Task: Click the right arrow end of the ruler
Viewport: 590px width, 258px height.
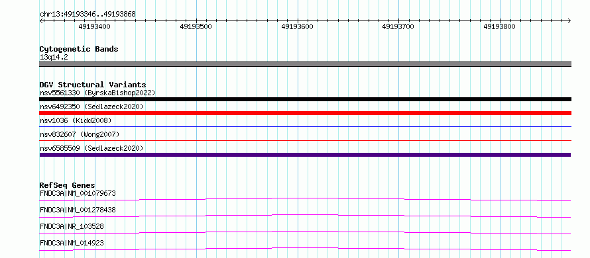Action: 569,21
